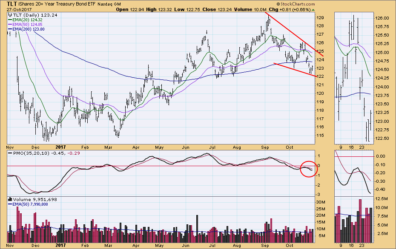
Task: Click the 115 price axis label
Action: click(x=321, y=136)
